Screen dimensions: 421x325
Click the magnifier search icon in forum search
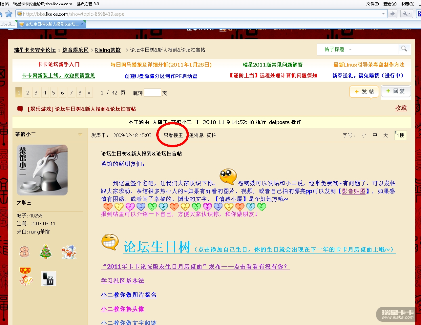(x=404, y=49)
